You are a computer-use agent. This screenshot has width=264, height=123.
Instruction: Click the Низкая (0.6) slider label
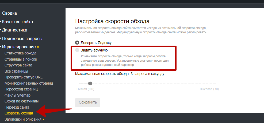point(85,89)
